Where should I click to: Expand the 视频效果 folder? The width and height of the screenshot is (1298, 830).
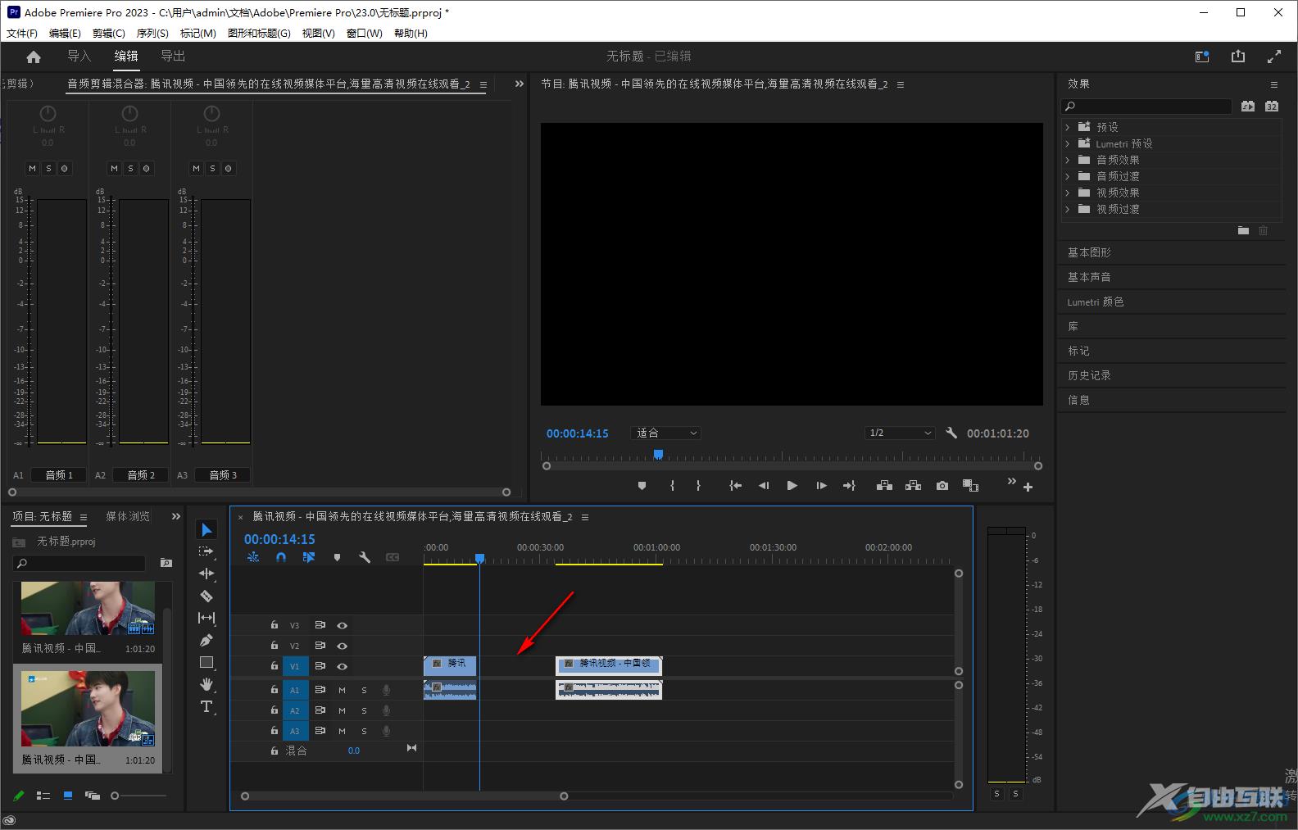coord(1067,193)
